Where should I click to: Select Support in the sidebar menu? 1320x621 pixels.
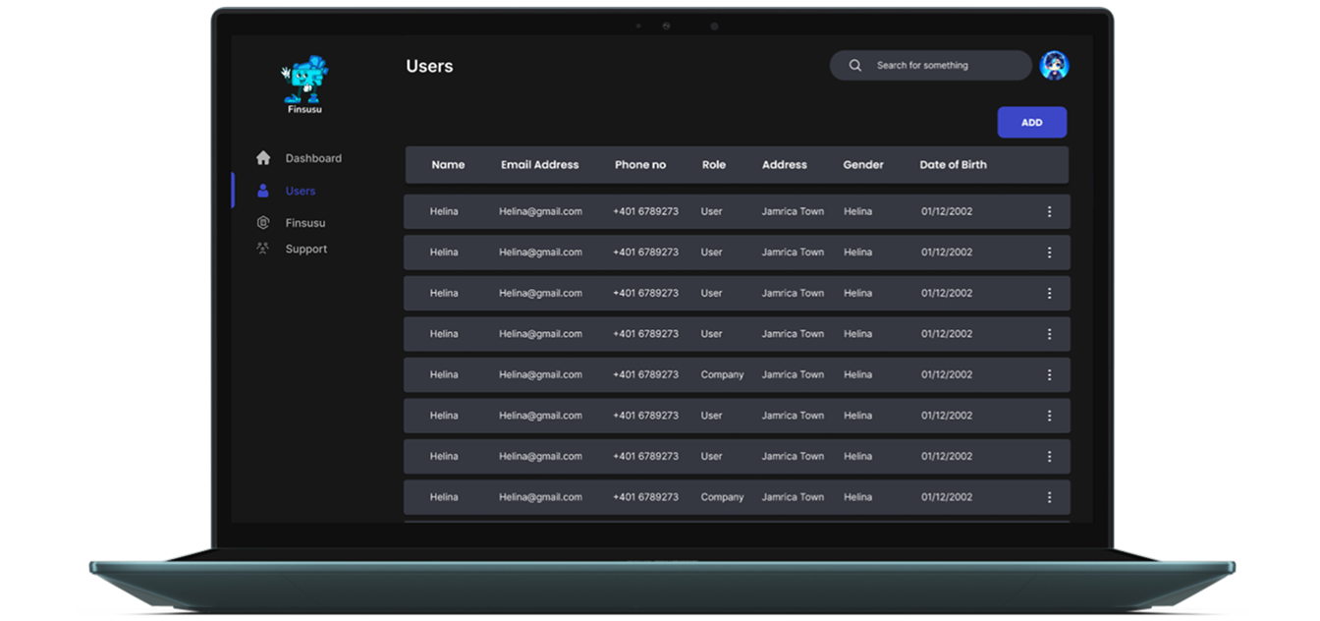tap(306, 249)
